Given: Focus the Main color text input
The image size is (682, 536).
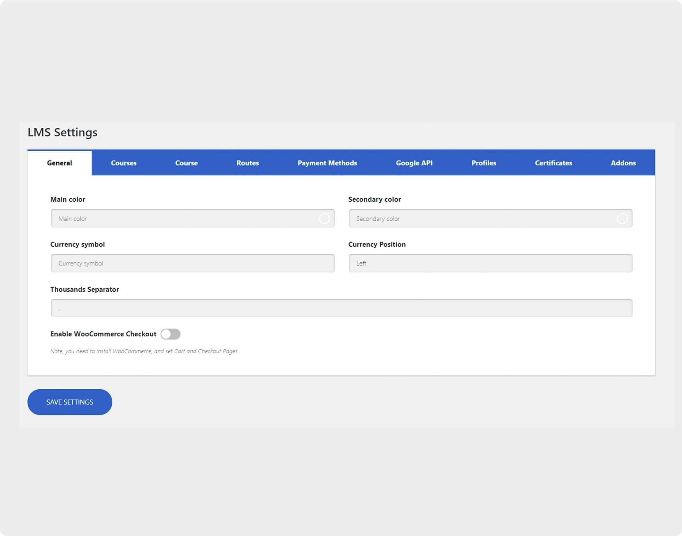Looking at the screenshot, I should (x=185, y=218).
